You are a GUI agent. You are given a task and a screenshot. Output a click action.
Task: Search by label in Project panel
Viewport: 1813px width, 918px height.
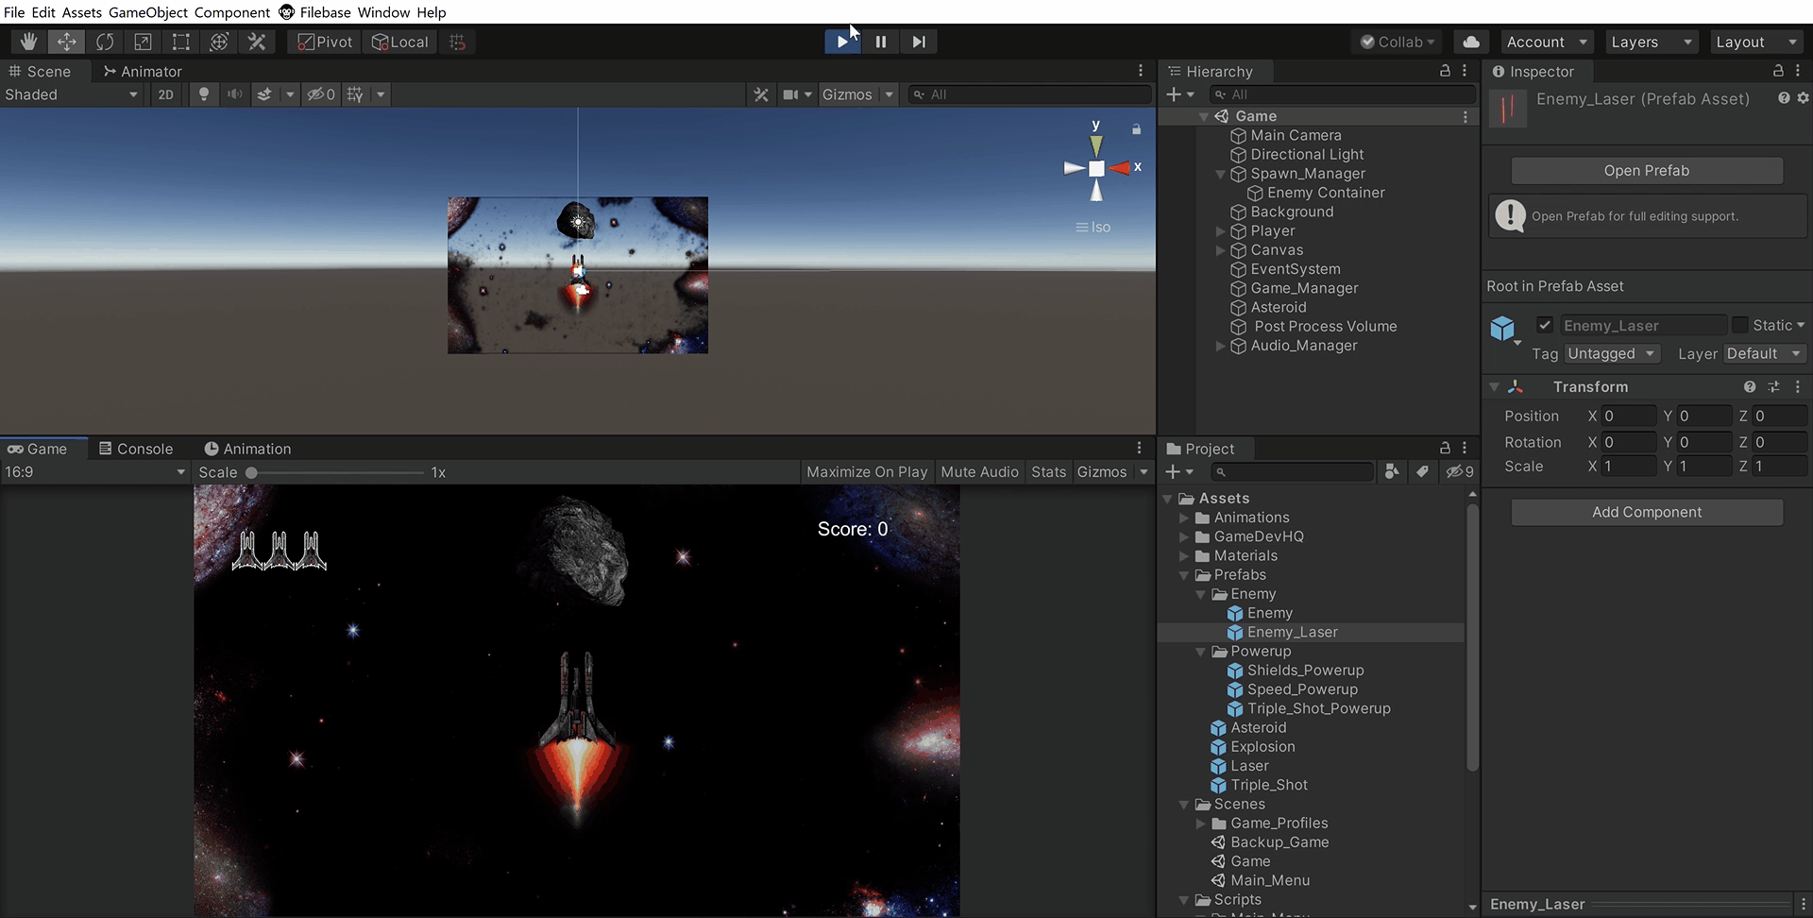1422,471
